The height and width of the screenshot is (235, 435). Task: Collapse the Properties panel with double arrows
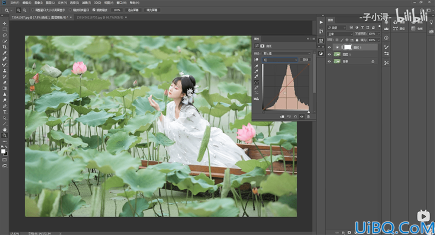[x=308, y=39]
